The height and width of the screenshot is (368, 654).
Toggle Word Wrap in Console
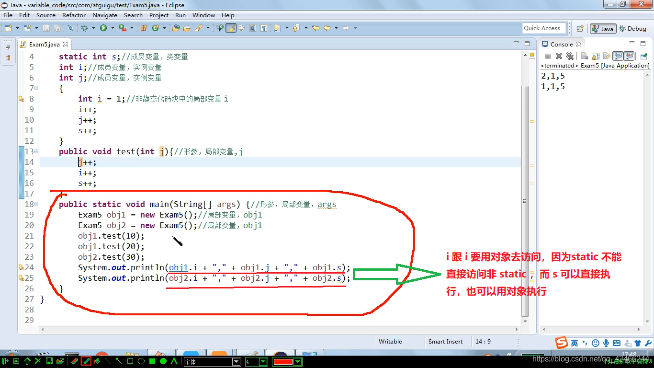pyautogui.click(x=607, y=57)
